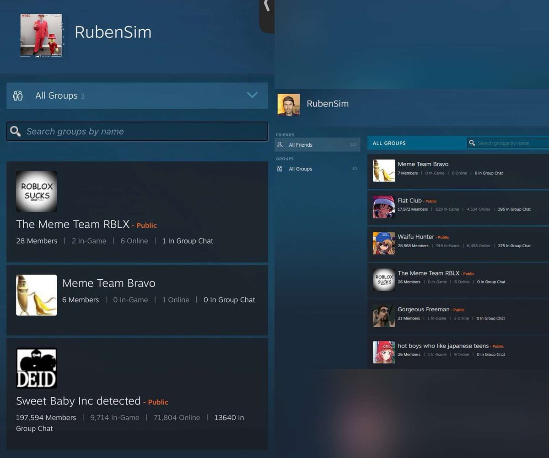Open RubenSim's large profile avatar on left
The image size is (549, 458).
41,35
